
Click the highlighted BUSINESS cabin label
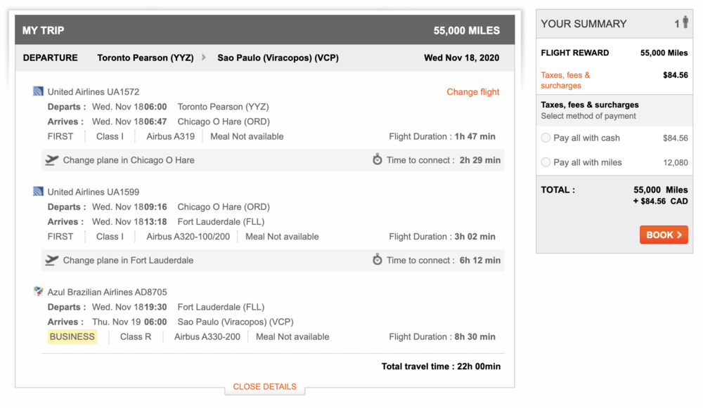(x=72, y=337)
